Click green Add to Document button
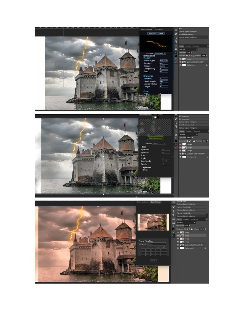 click(155, 138)
